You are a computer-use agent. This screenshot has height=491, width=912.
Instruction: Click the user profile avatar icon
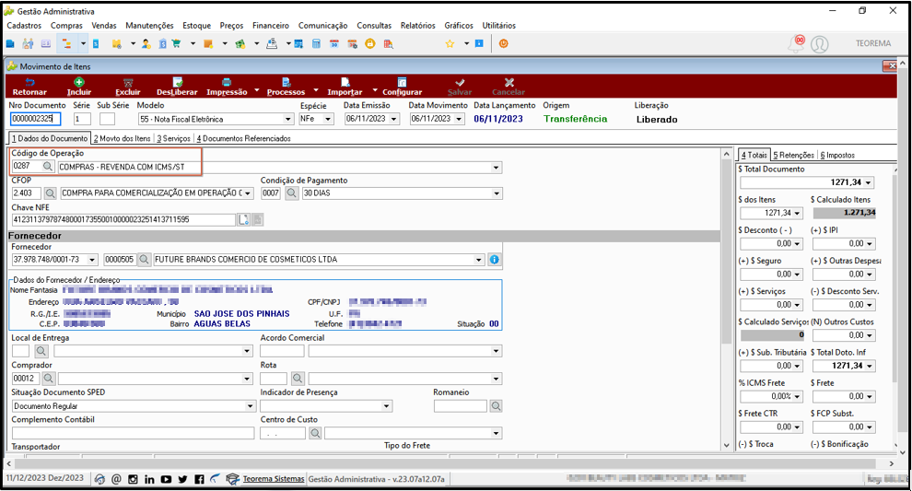point(820,44)
